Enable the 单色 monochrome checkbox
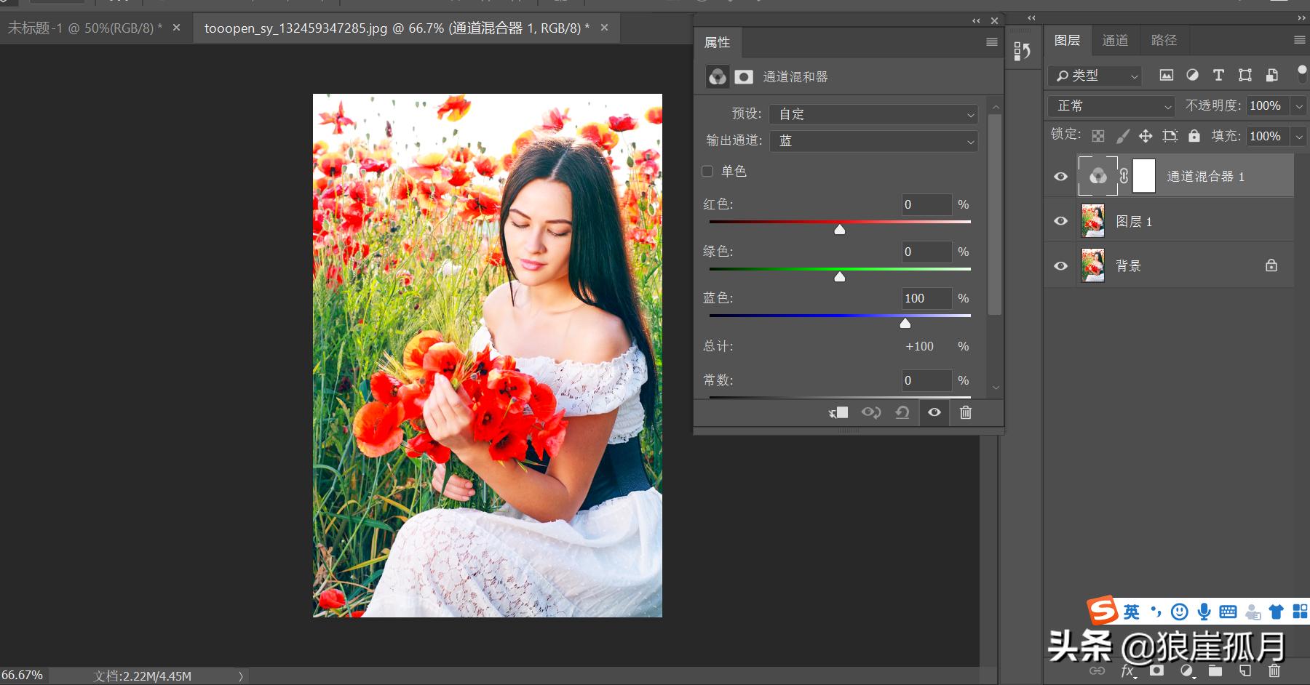This screenshot has width=1310, height=685. coord(707,172)
